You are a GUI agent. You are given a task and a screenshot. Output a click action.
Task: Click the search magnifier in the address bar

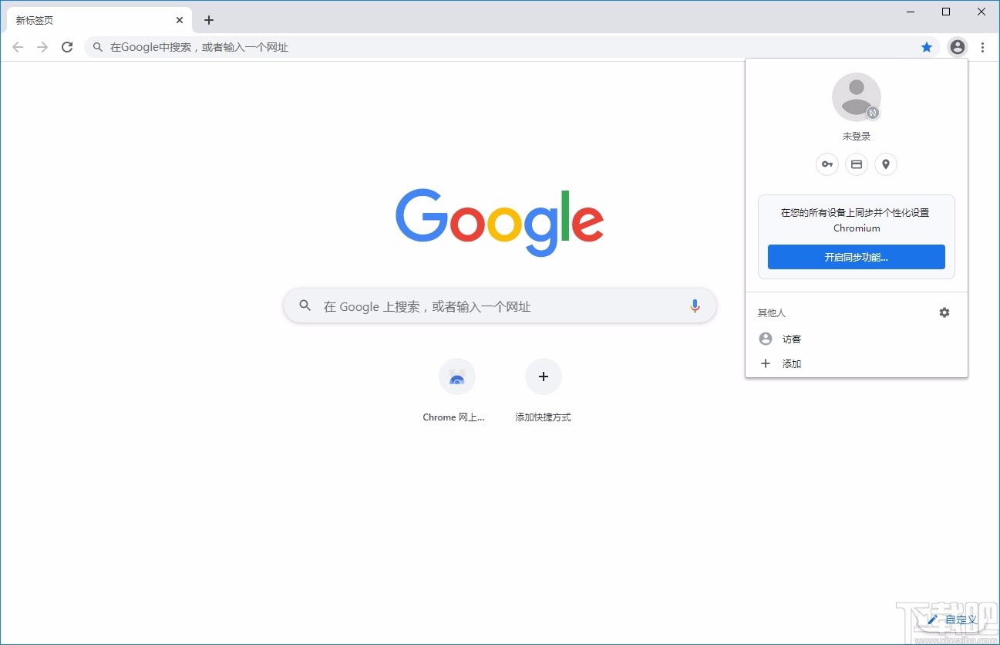tap(97, 47)
